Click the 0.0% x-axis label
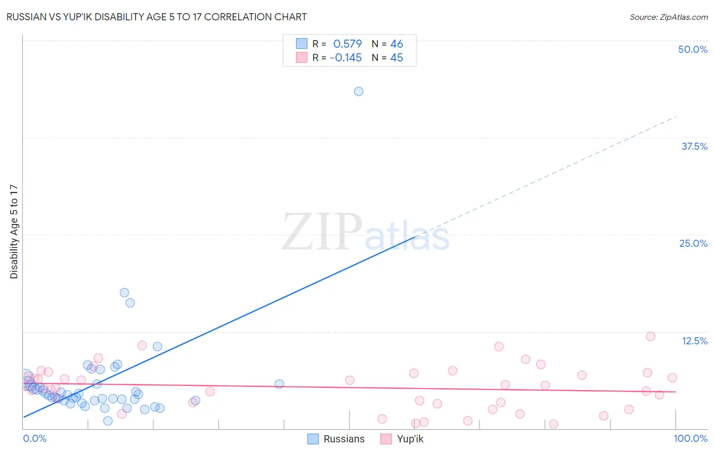 [x=35, y=438]
